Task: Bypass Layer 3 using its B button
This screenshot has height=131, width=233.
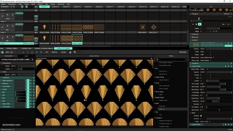Action: point(7,26)
